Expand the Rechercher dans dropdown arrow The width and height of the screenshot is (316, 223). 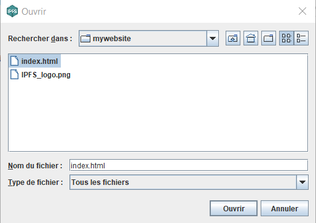pyautogui.click(x=213, y=38)
